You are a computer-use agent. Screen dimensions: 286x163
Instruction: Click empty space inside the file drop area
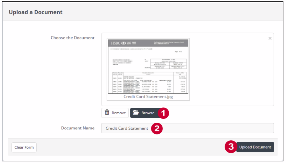tap(227, 71)
